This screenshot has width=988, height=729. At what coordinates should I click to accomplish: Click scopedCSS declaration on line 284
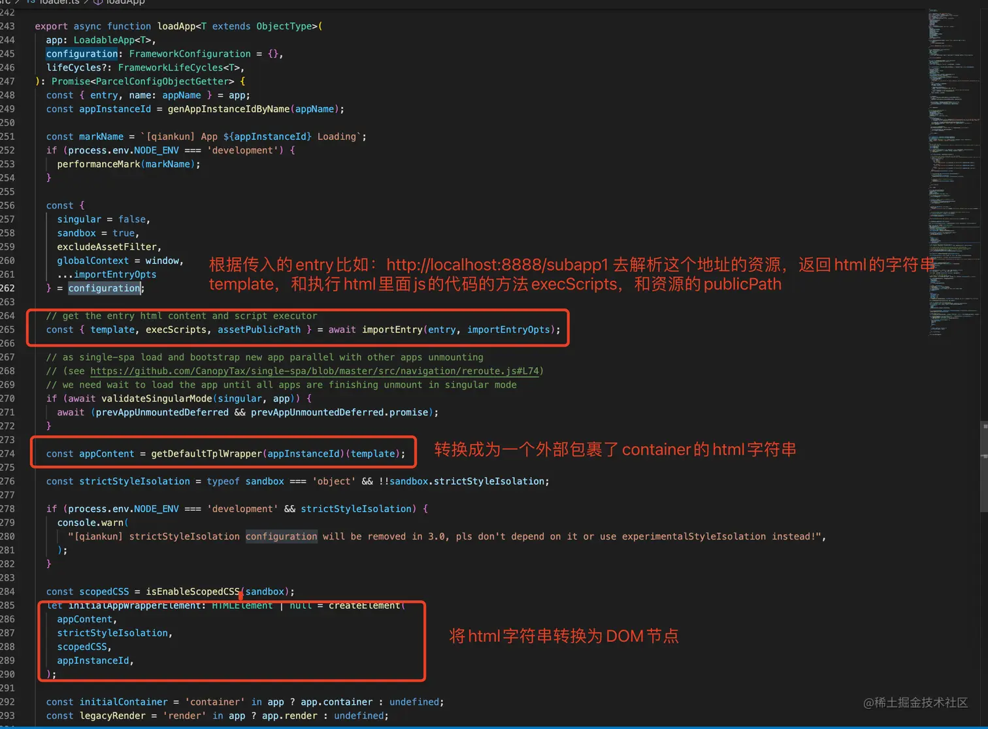(x=104, y=592)
